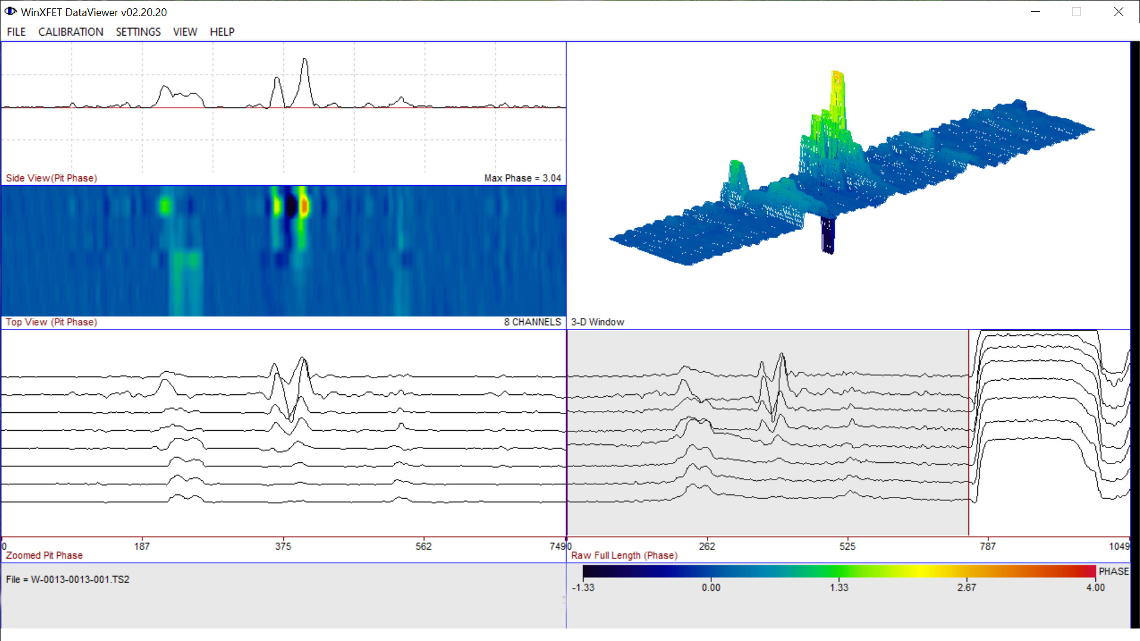Screen dimensions: 1140x641
Task: Open the CALIBRATION menu
Action: coord(70,32)
